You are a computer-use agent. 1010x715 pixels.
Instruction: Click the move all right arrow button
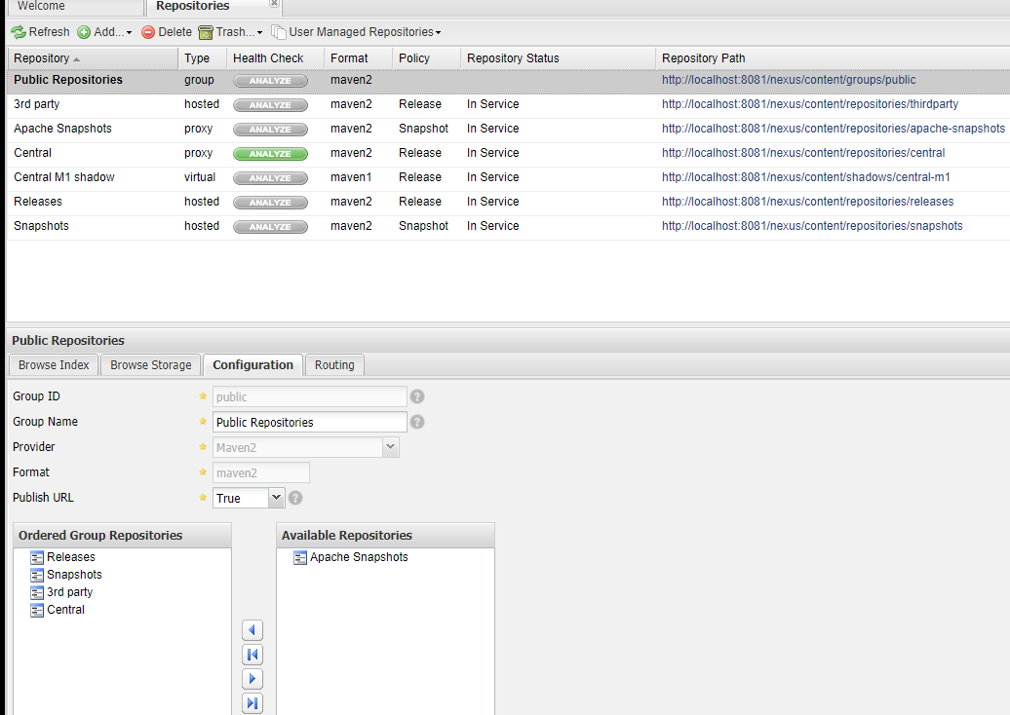tap(252, 702)
